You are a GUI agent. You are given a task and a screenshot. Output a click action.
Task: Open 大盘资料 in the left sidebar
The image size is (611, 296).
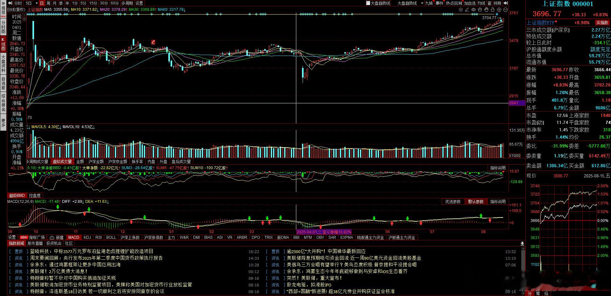point(3,63)
